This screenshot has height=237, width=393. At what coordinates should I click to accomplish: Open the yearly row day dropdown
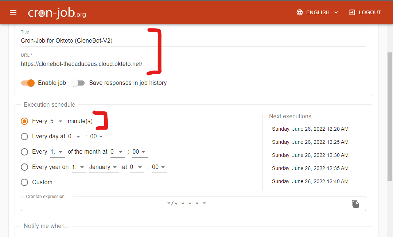coord(79,167)
